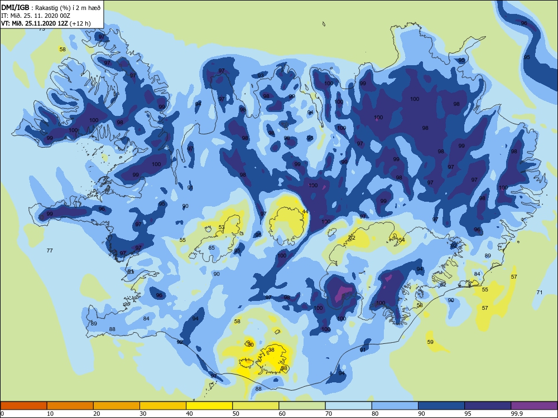
Task: Click the 'VT: Mið. 25.11.2020 12Z (+12 h)' line
Action: [x=46, y=23]
